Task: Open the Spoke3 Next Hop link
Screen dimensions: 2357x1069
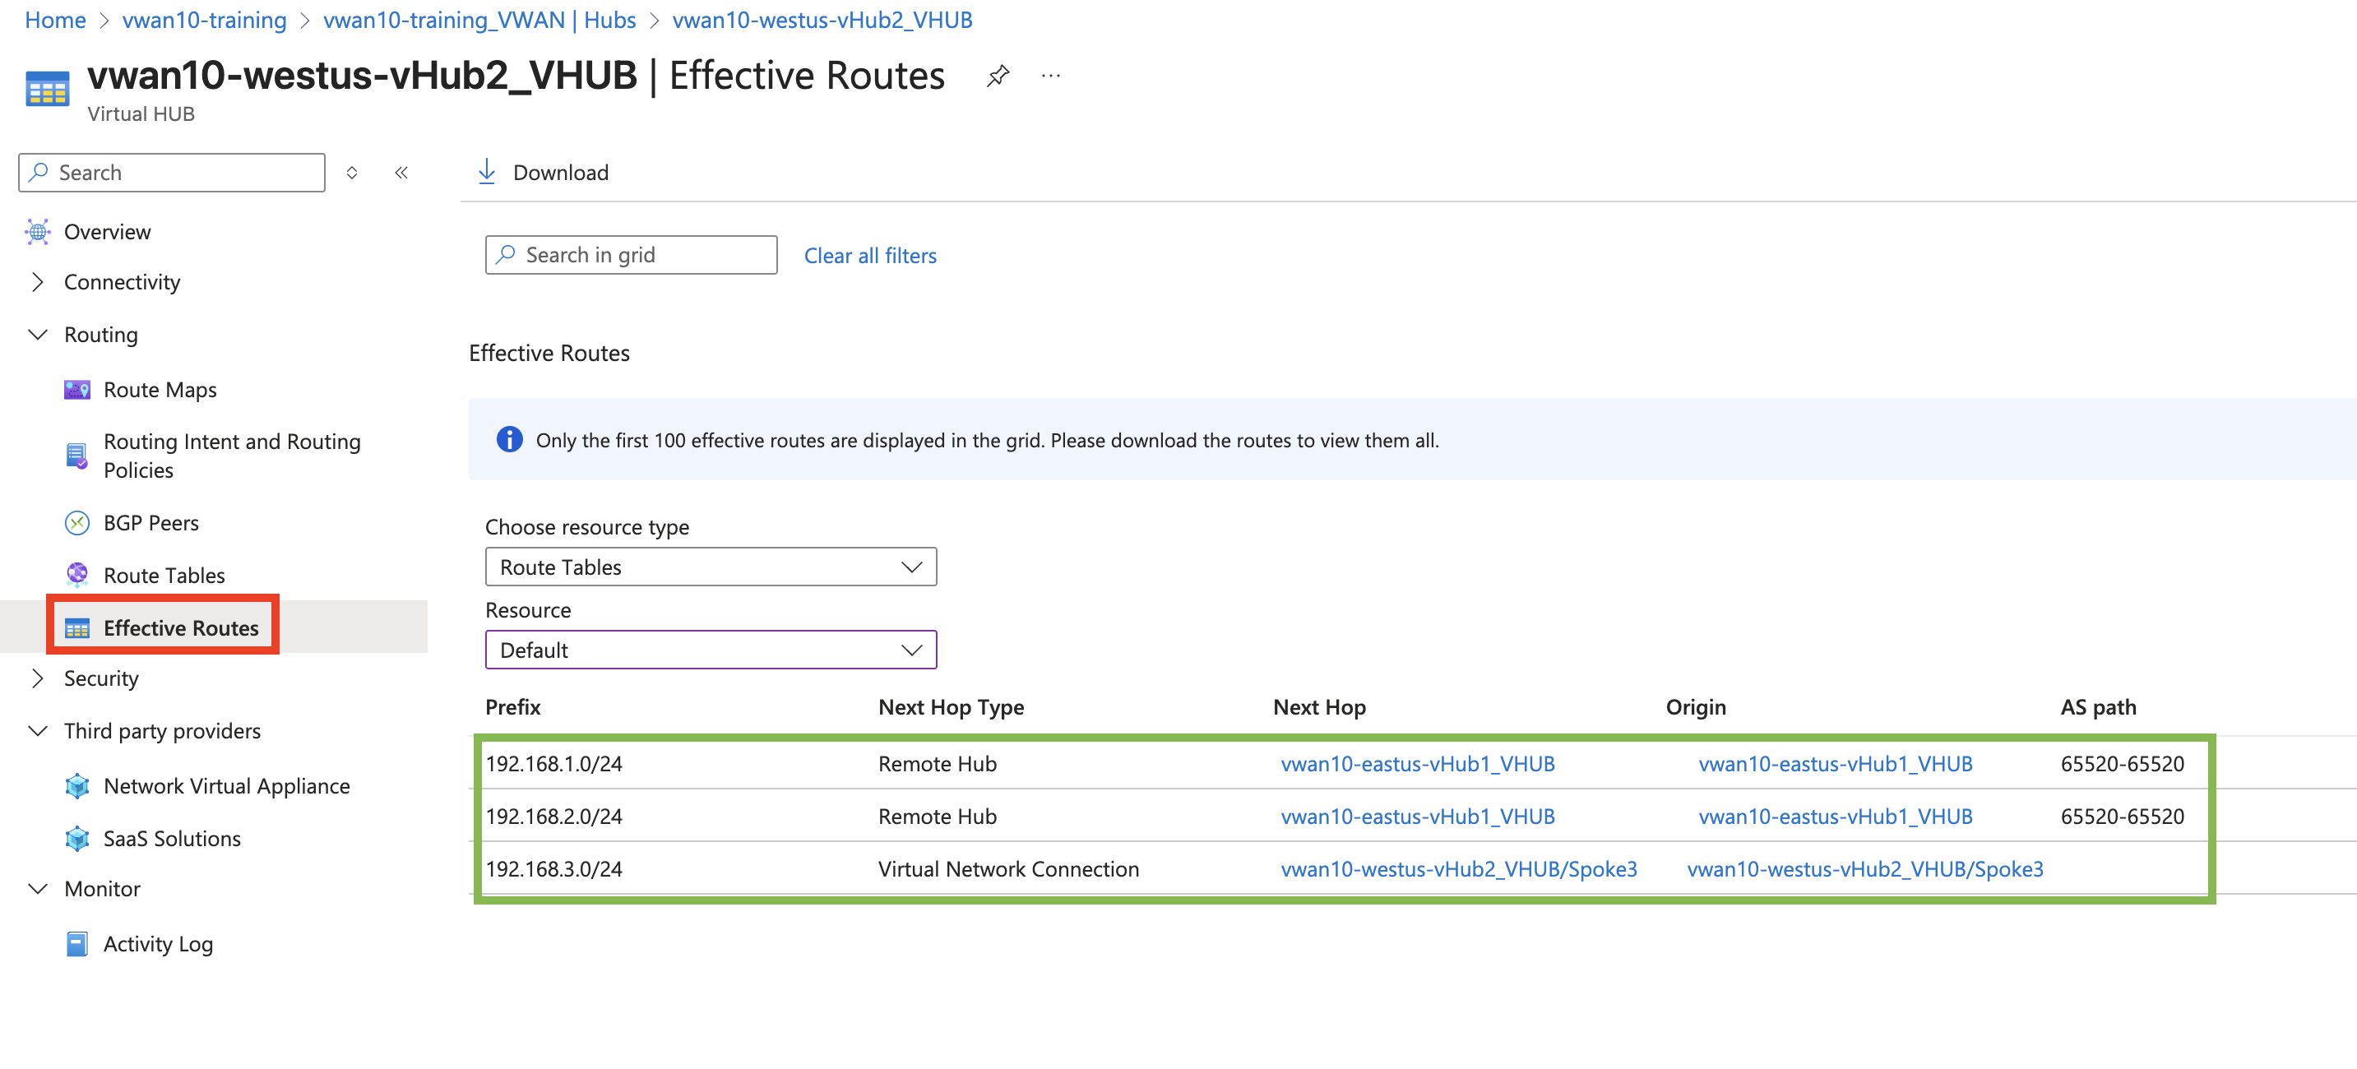Action: [1458, 868]
